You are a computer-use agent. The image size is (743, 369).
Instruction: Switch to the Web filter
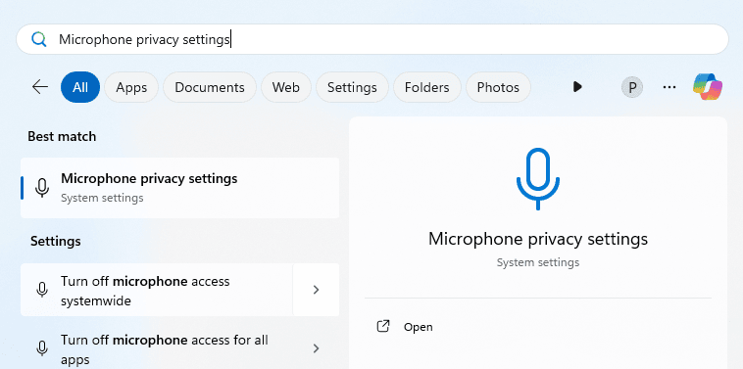(286, 87)
